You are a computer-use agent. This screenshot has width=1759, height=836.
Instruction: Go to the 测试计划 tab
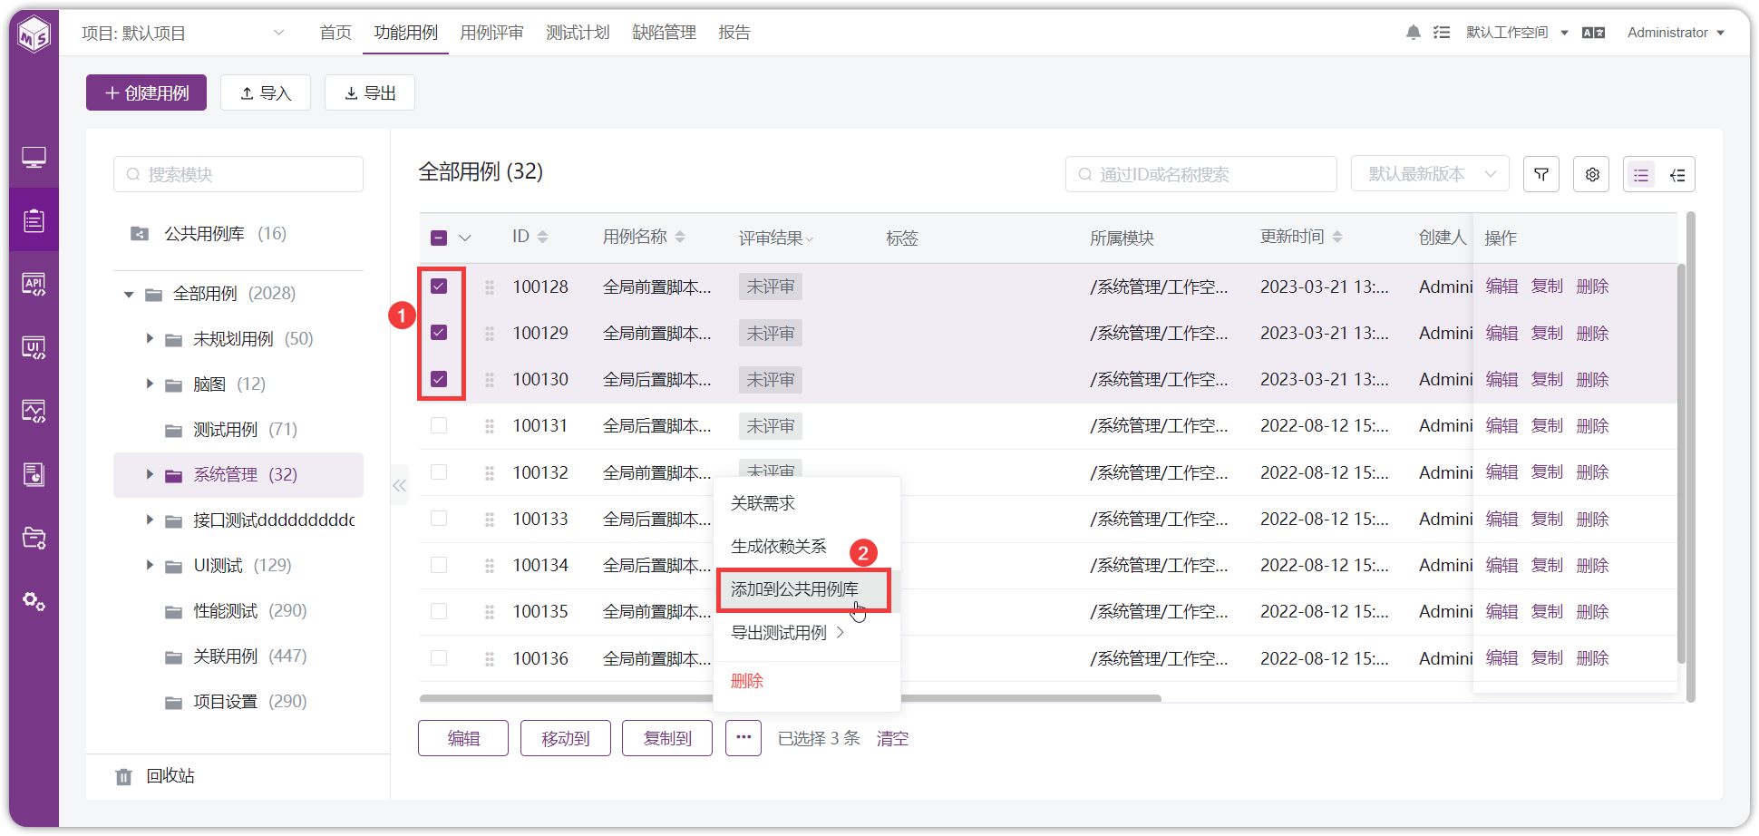coord(578,33)
